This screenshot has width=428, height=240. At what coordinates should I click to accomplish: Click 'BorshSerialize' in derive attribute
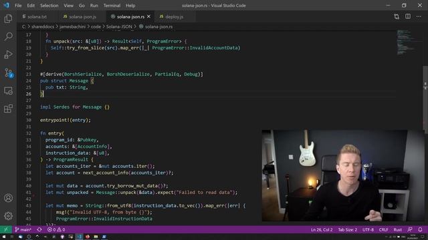coord(83,74)
